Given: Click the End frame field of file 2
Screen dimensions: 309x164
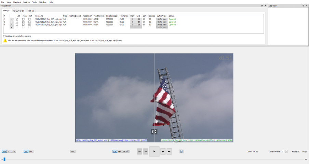Looking at the screenshot, I should click(139, 22).
